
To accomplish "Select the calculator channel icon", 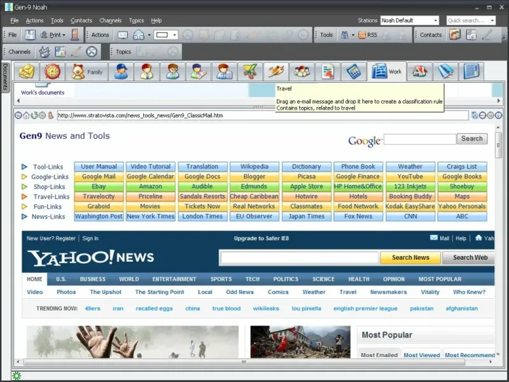I will pos(354,71).
